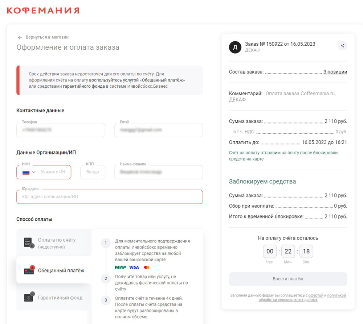Select the Гарантийный фонд payment tab
363x324 pixels.
pyautogui.click(x=54, y=297)
